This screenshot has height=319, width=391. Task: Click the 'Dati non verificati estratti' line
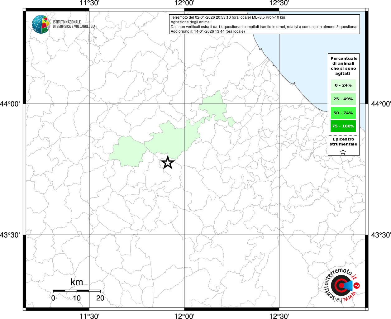(x=265, y=27)
